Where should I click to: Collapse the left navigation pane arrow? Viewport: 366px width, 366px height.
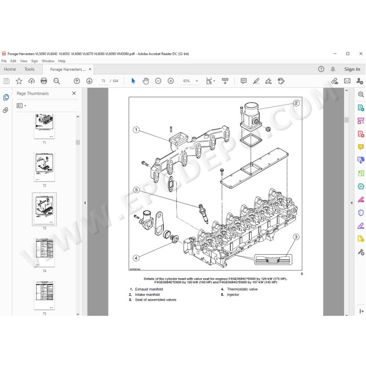(x=85, y=203)
